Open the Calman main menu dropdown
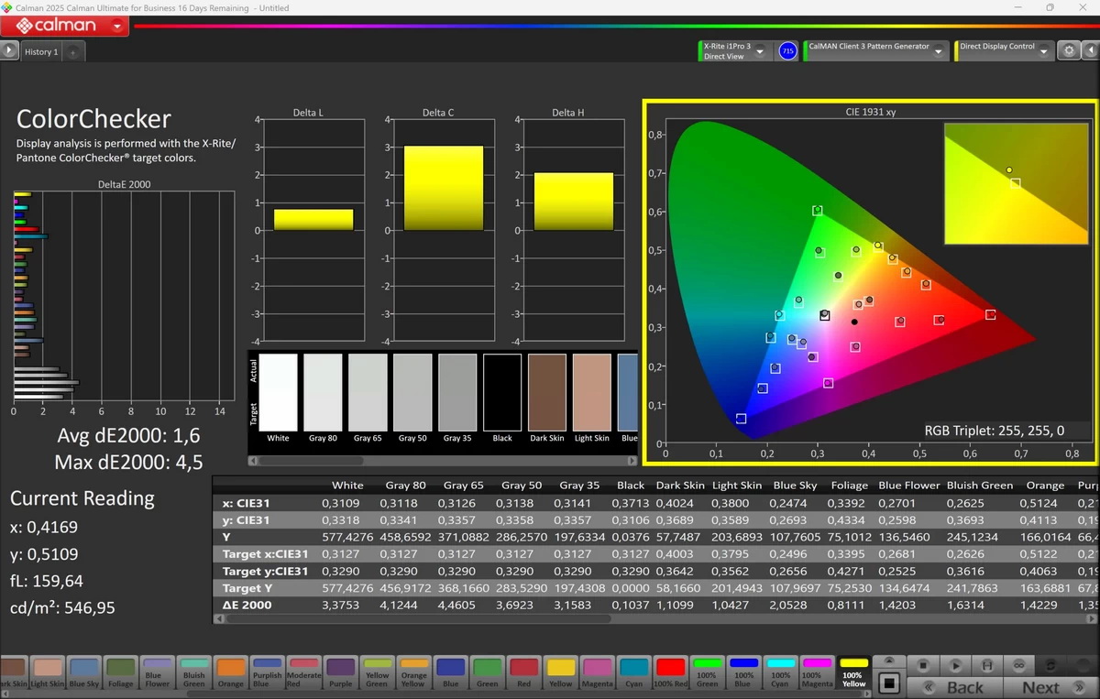The height and width of the screenshot is (699, 1100). (x=117, y=26)
